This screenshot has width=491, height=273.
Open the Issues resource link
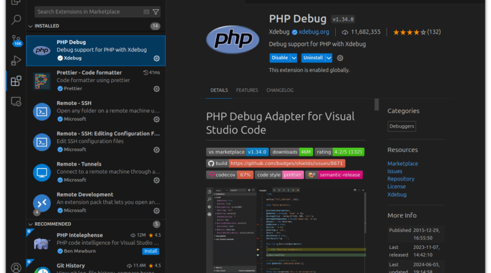[x=395, y=171]
